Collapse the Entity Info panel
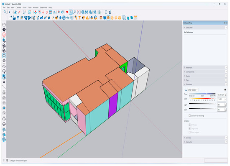 (185, 28)
